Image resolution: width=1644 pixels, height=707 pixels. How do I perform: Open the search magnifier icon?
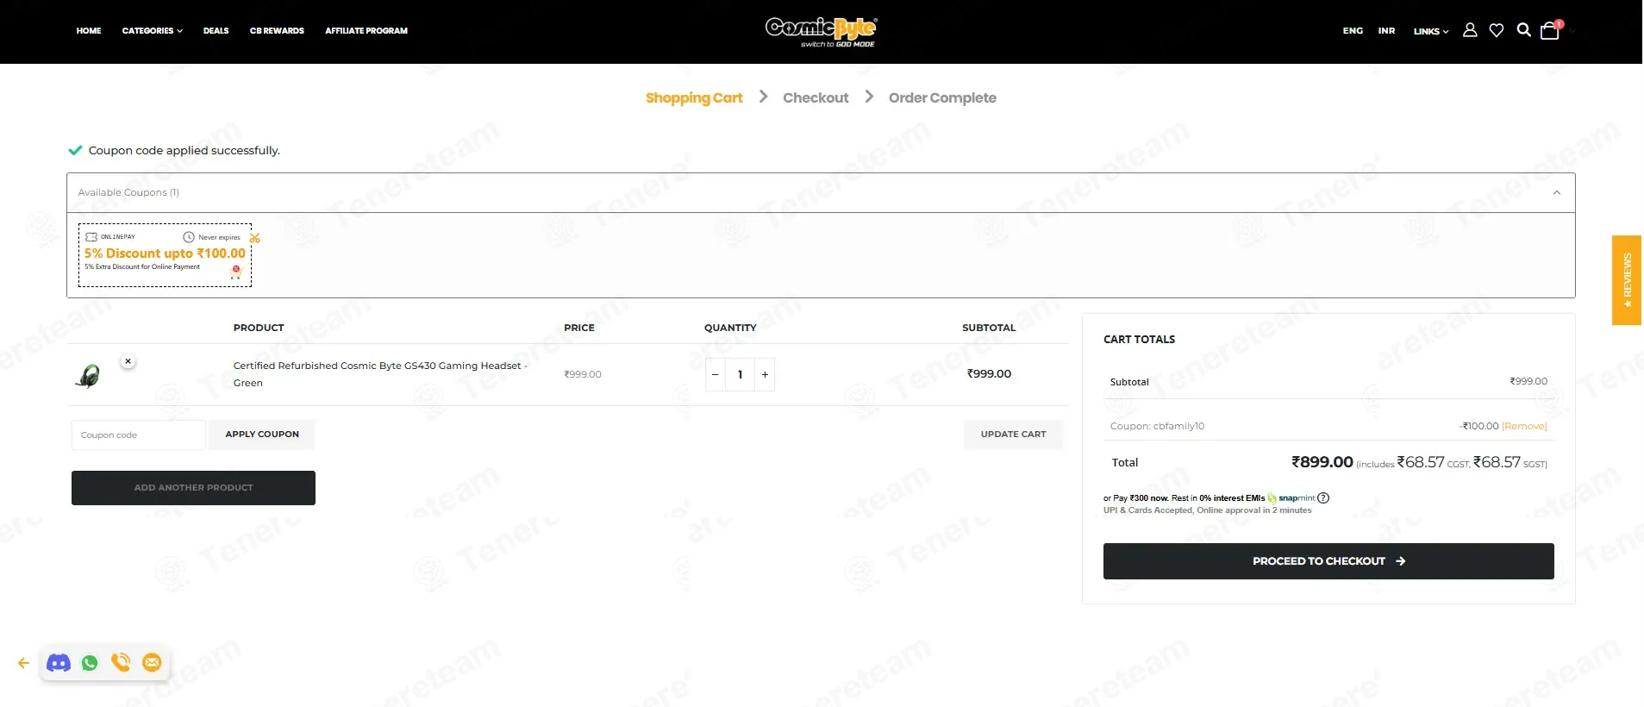point(1523,30)
